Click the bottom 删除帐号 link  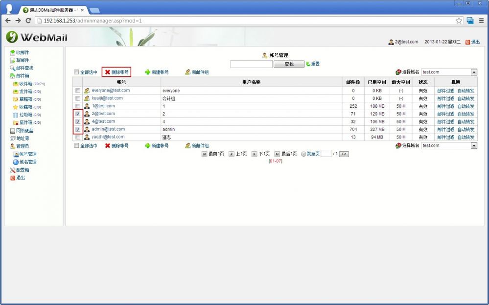(120, 145)
